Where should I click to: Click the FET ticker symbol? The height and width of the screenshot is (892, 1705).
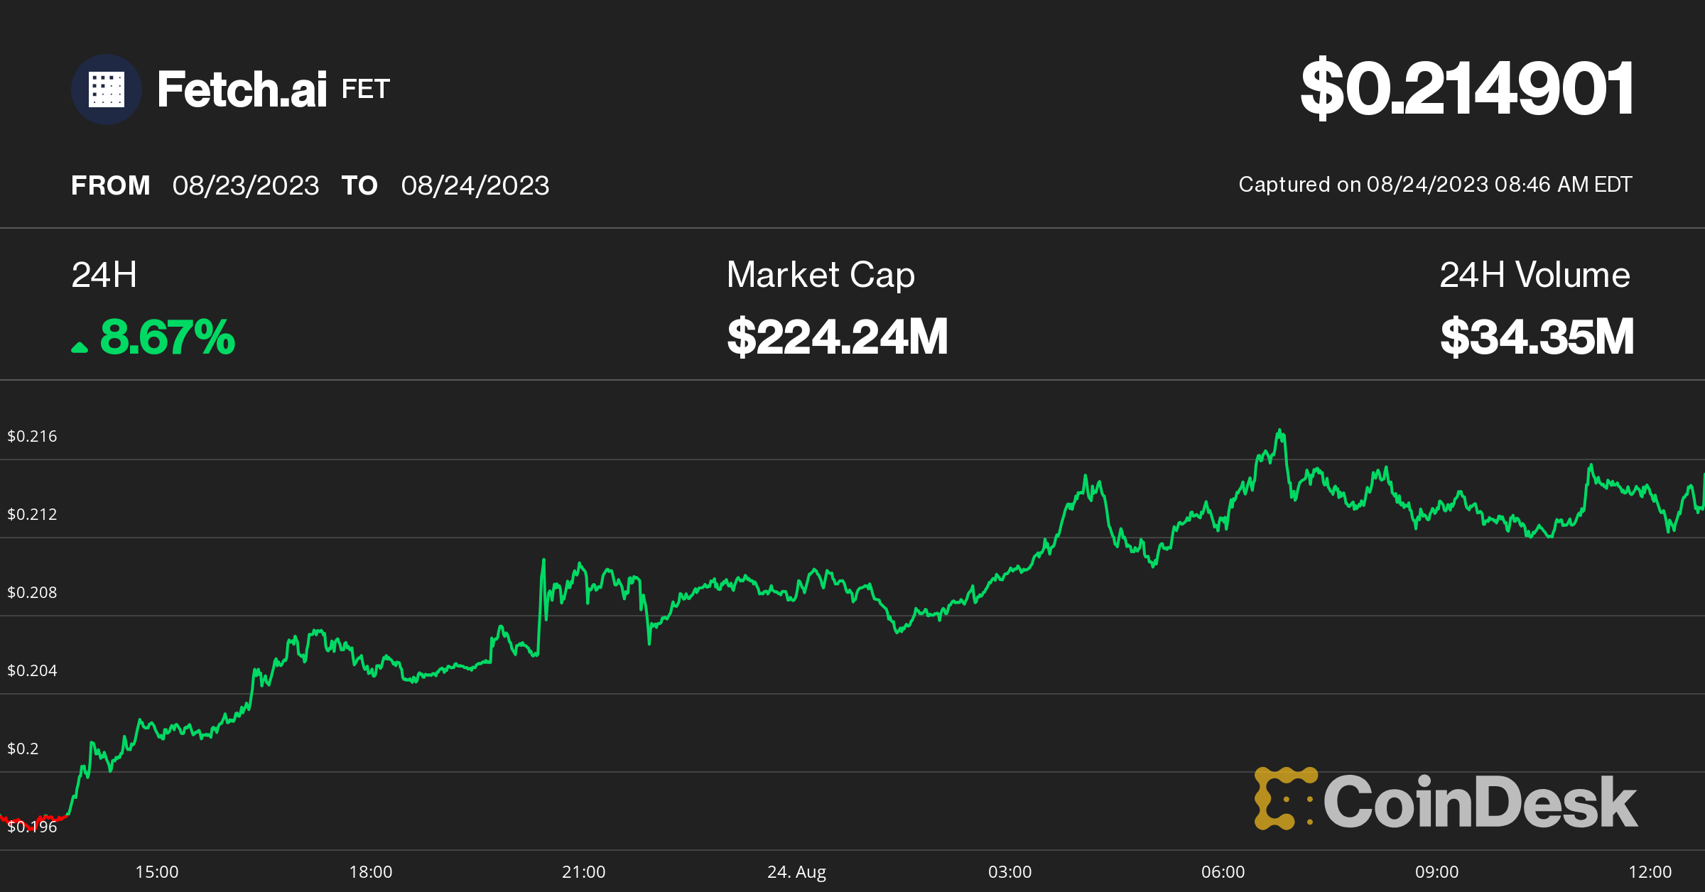[365, 89]
